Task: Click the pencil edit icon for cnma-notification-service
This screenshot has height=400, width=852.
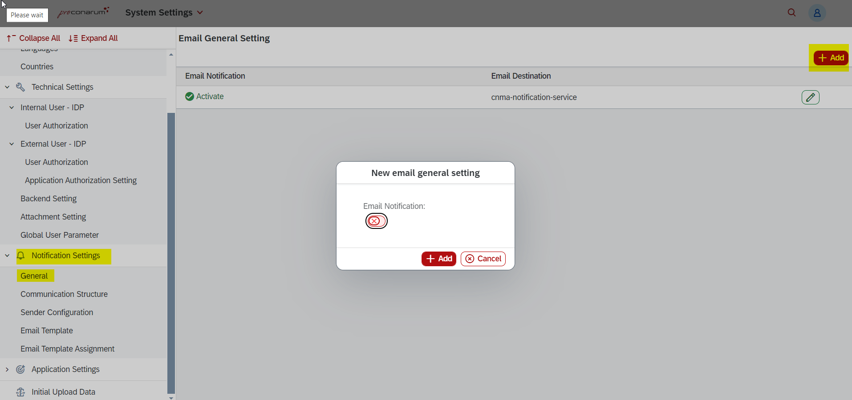Action: [x=810, y=97]
